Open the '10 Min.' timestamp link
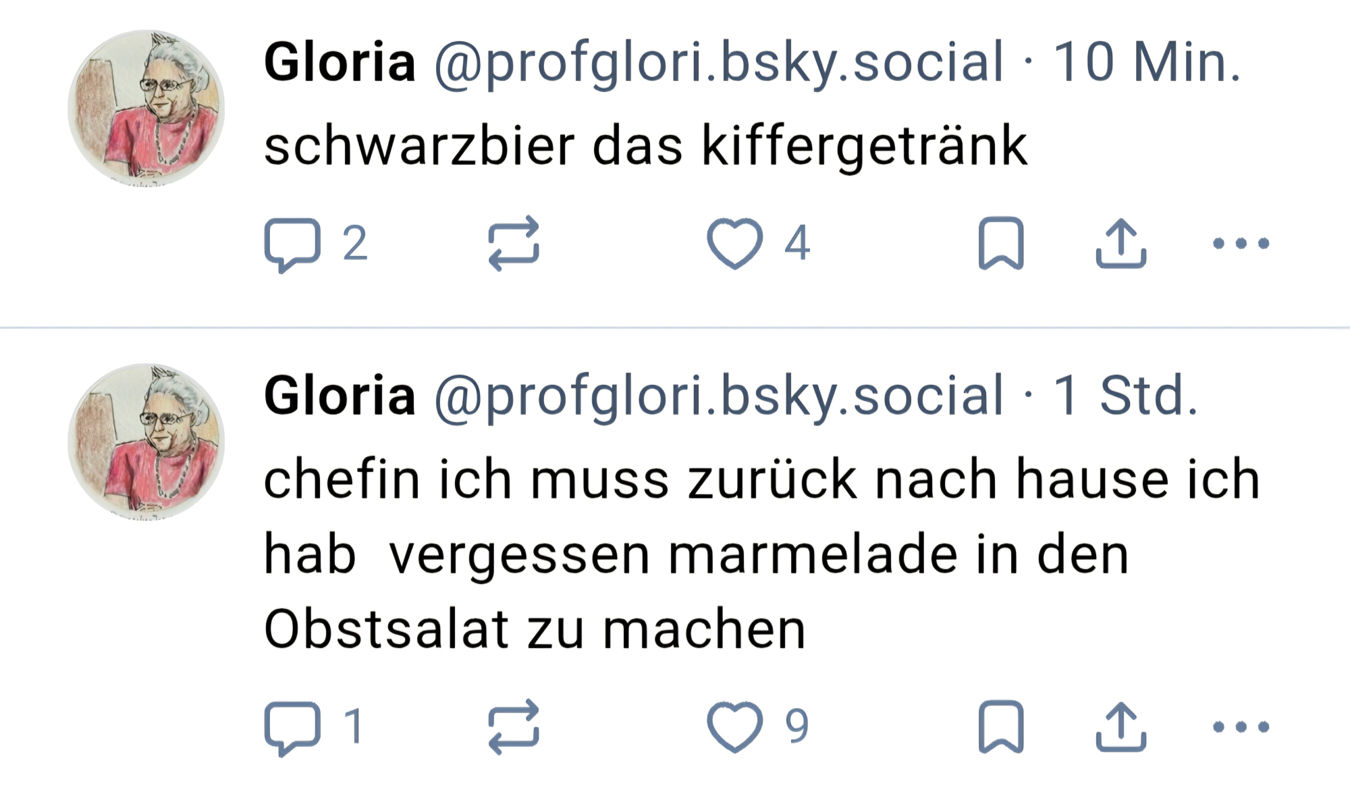Image resolution: width=1350 pixels, height=796 pixels. pos(1147,62)
